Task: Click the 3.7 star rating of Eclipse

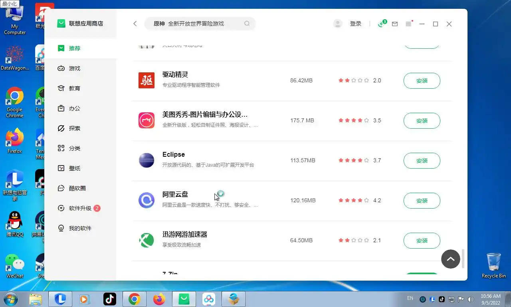Action: 360,160
